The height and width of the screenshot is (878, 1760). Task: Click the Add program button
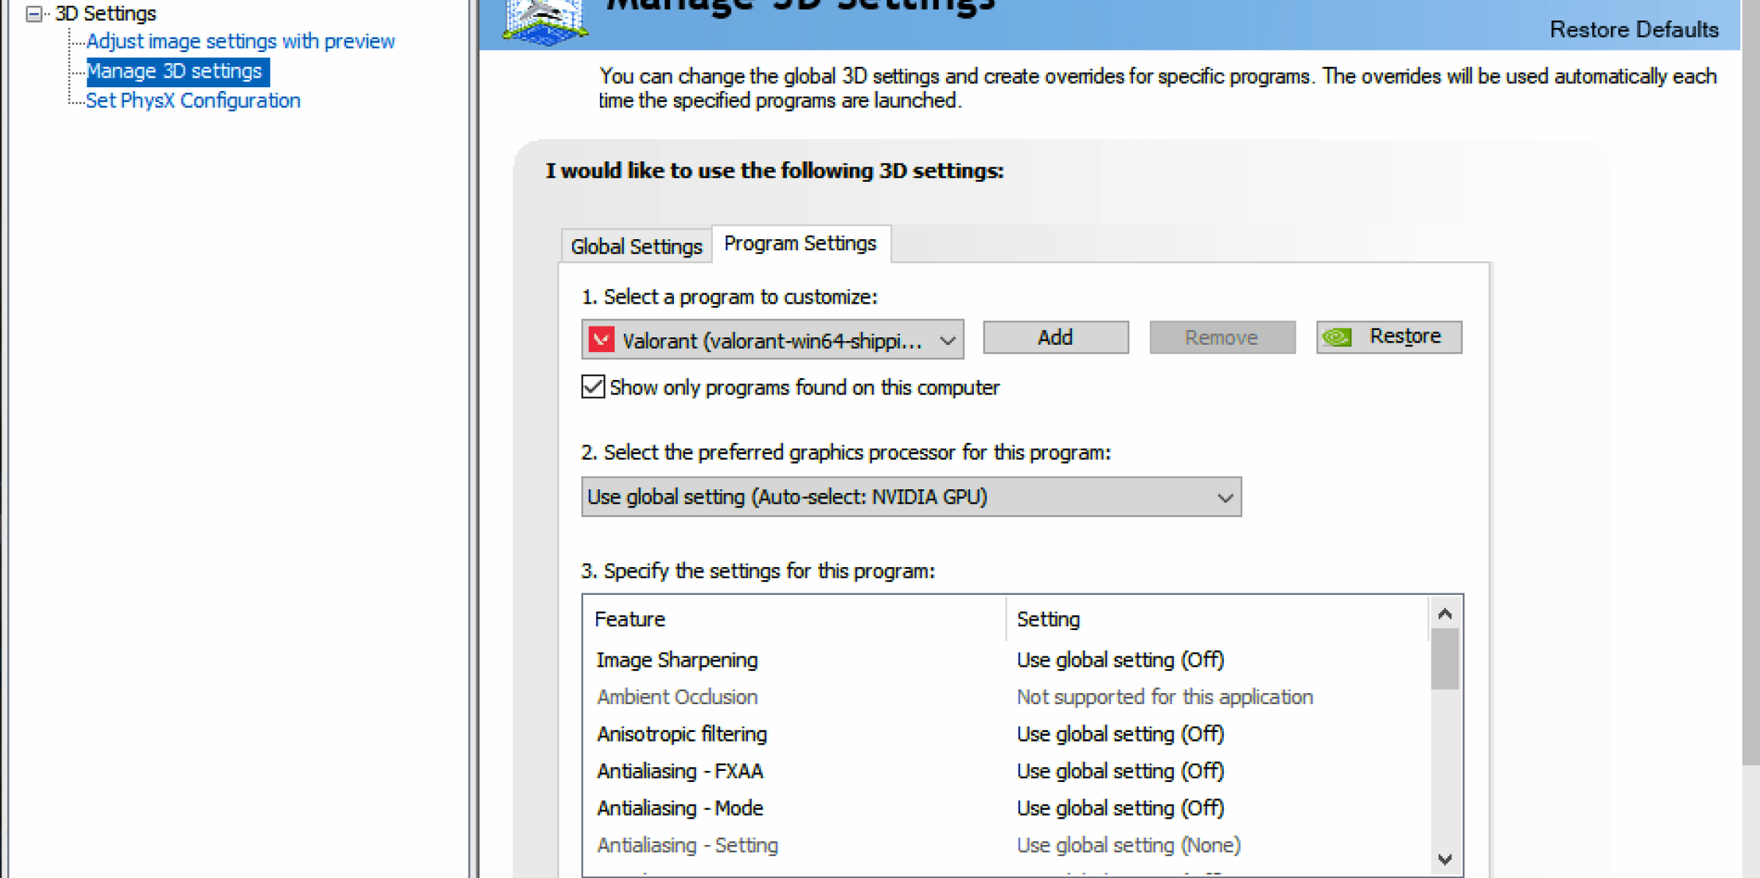click(x=1053, y=336)
